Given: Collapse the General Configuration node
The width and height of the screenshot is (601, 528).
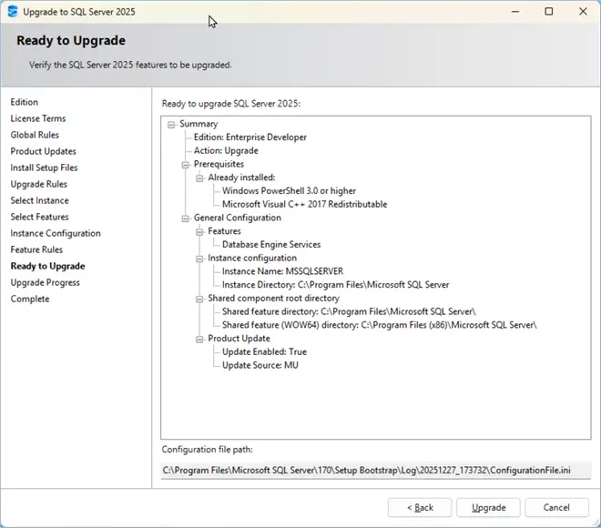Looking at the screenshot, I should 186,218.
